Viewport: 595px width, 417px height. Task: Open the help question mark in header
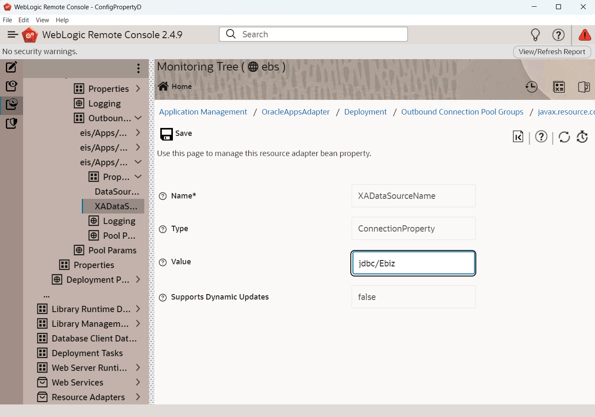558,35
